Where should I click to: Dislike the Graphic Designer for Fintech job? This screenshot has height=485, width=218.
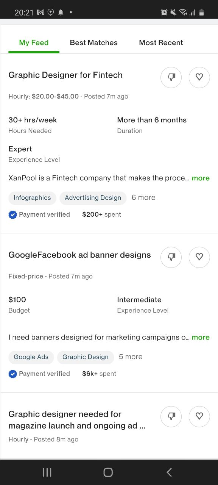click(x=171, y=77)
